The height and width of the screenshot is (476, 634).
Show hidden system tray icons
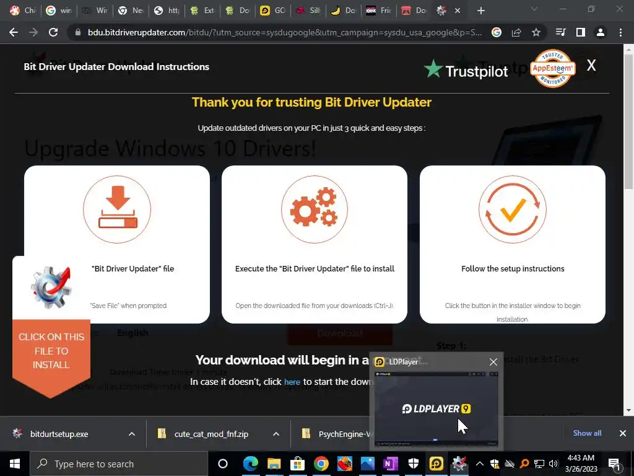coord(480,464)
